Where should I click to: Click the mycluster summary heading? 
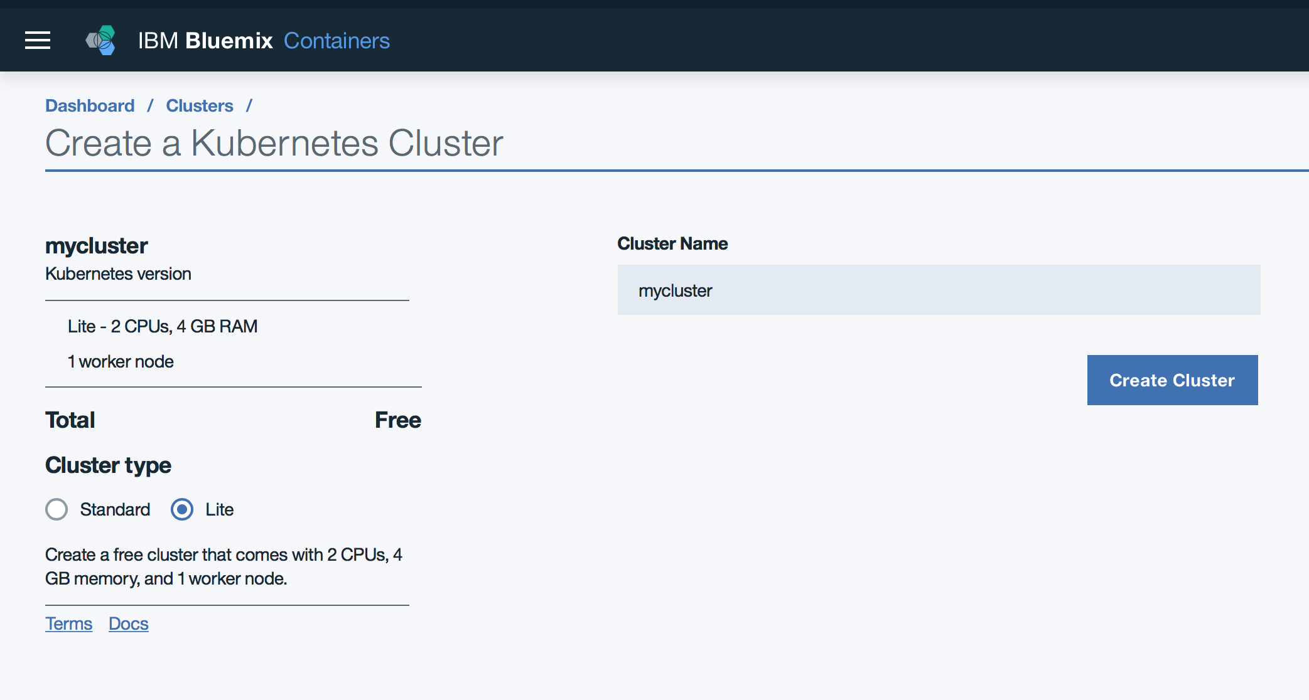coord(96,245)
